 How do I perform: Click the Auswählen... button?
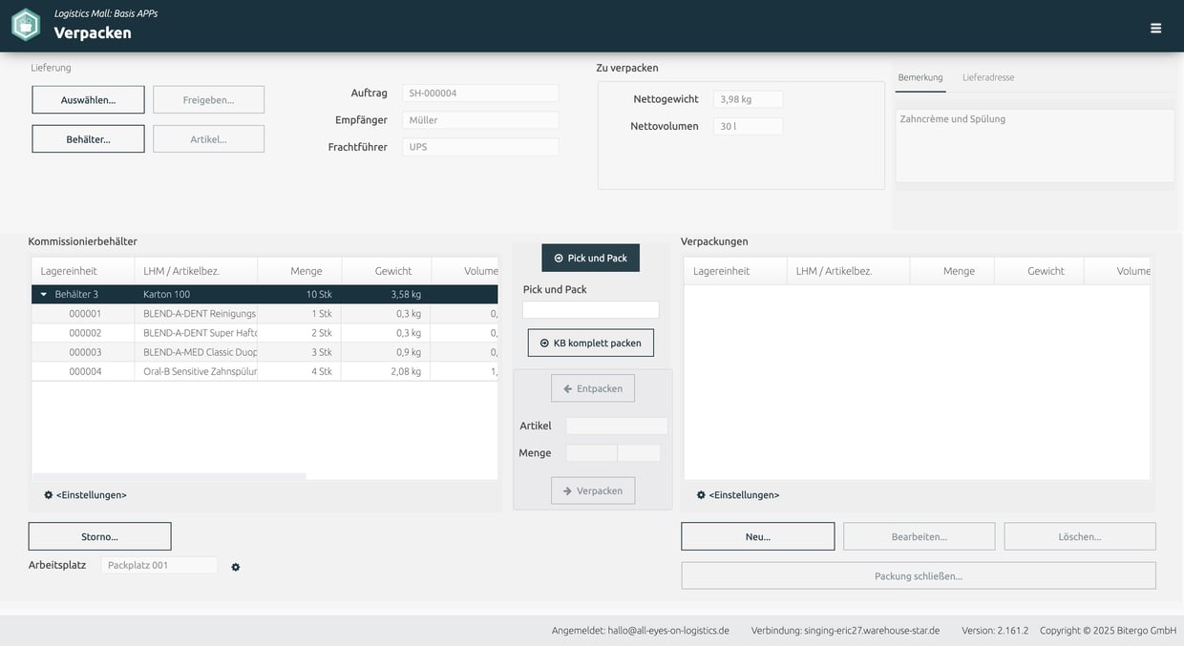pos(88,100)
